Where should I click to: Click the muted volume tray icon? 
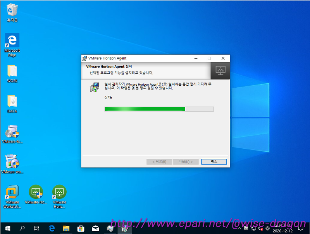coord(260,229)
